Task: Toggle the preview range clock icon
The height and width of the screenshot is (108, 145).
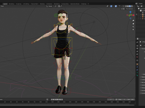Action: click(x=116, y=100)
